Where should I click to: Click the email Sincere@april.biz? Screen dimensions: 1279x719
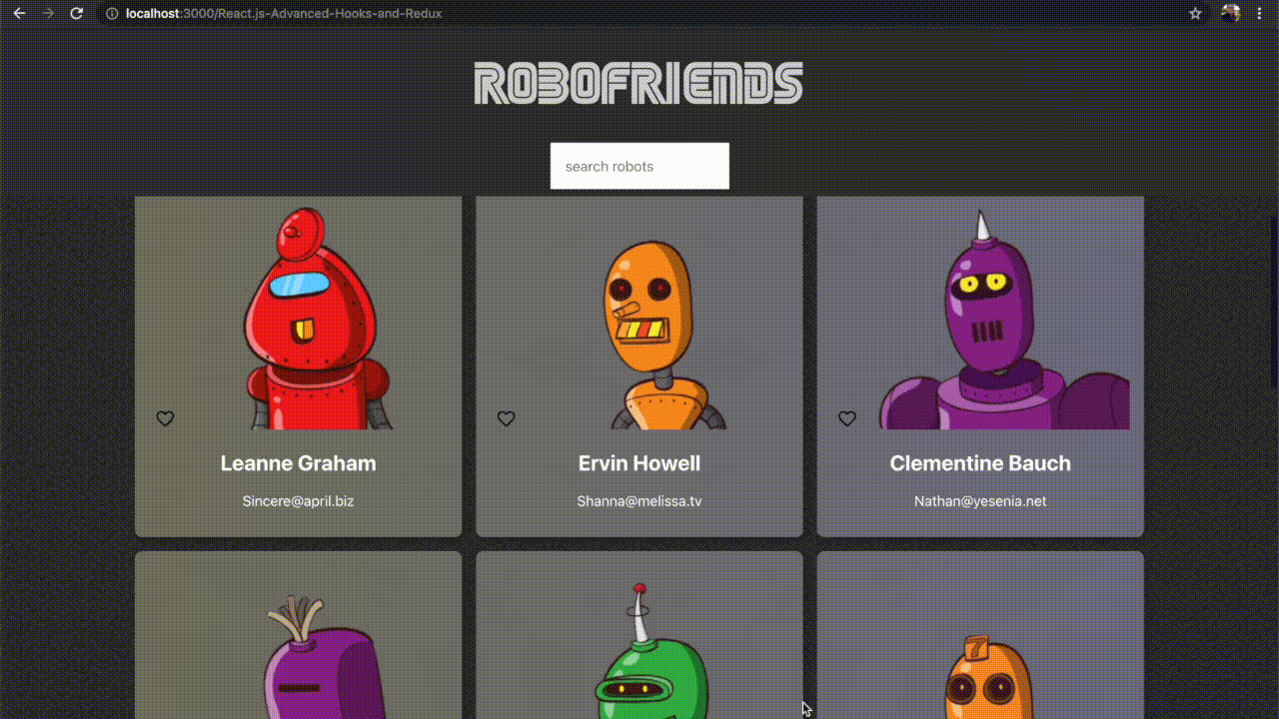click(x=299, y=501)
